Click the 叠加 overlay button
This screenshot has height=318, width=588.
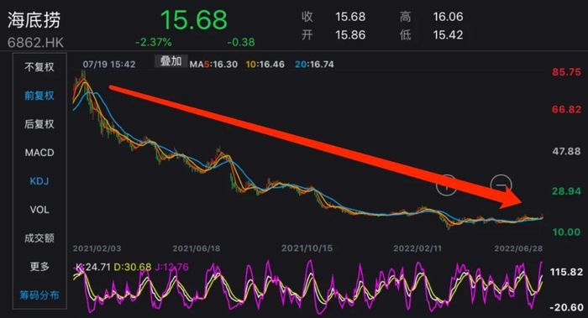point(171,61)
